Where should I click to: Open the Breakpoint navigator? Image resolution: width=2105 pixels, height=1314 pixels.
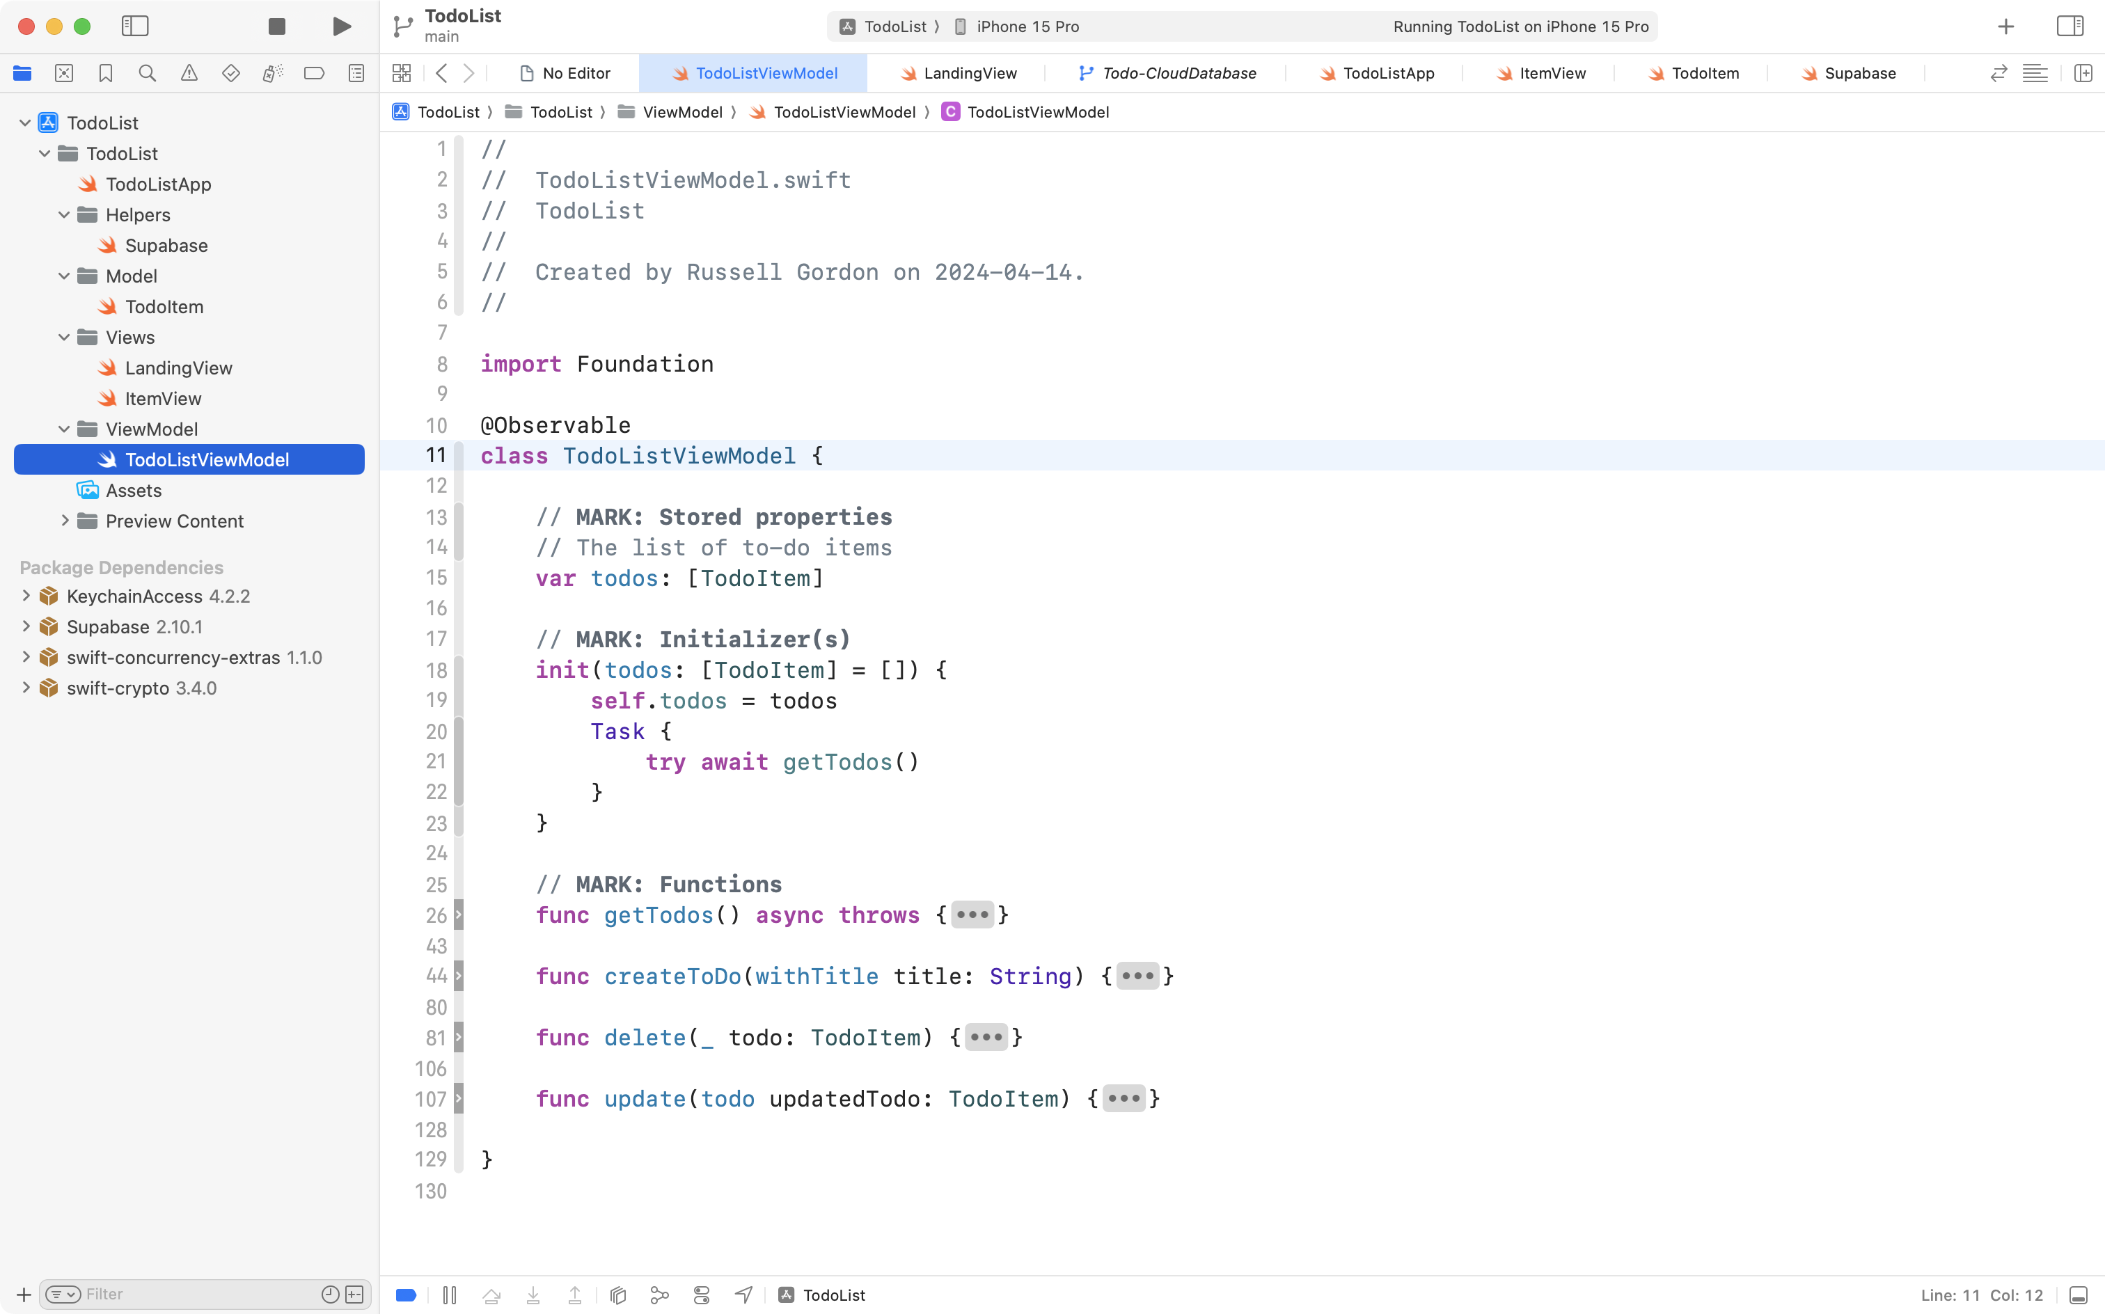coord(315,73)
